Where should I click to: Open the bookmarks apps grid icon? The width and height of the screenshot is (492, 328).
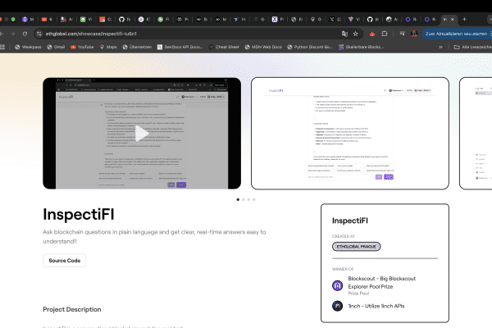2,47
